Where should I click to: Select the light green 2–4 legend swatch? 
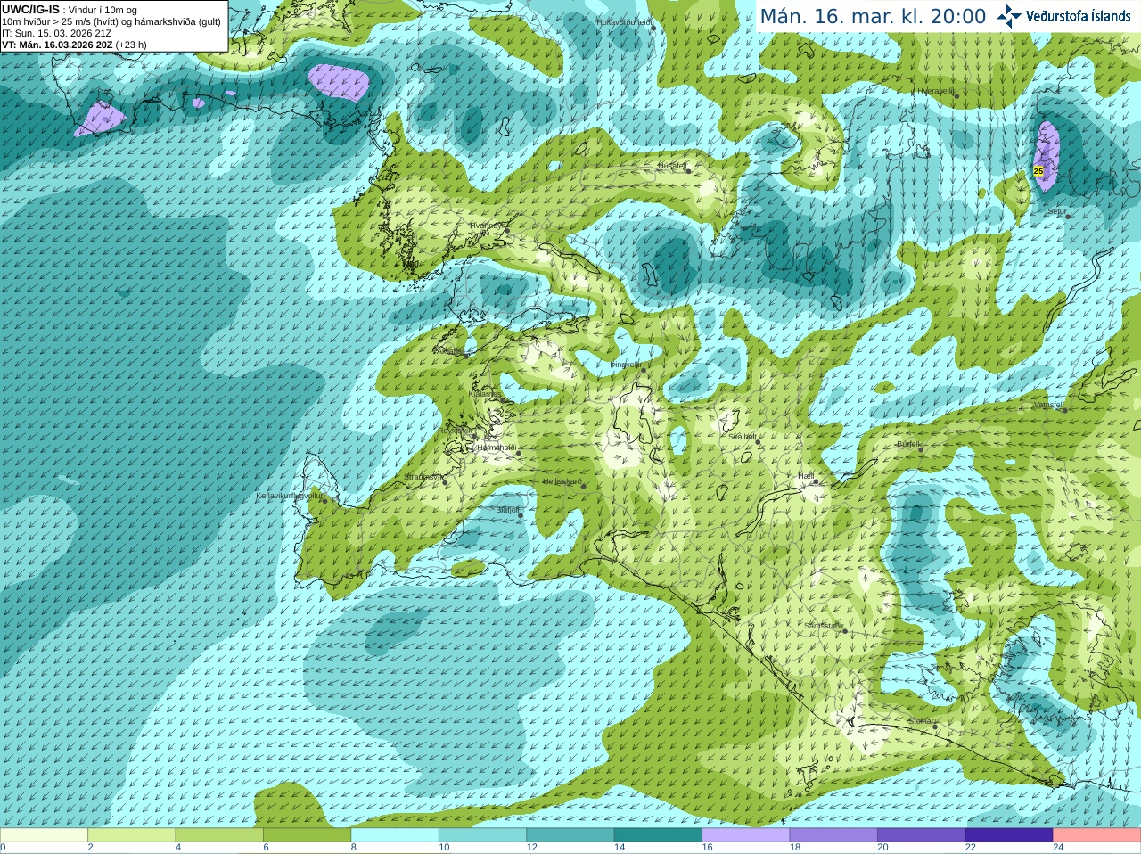132,835
